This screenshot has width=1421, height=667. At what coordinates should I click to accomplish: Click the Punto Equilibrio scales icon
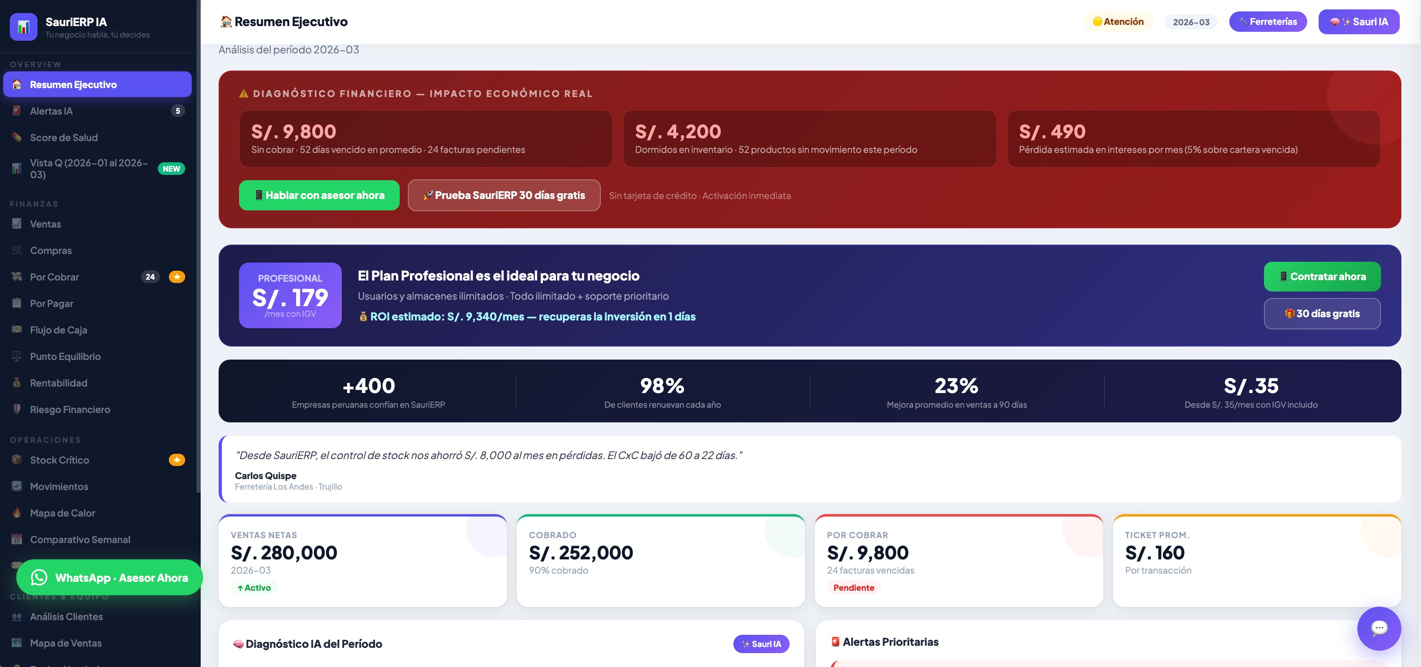[x=17, y=356]
